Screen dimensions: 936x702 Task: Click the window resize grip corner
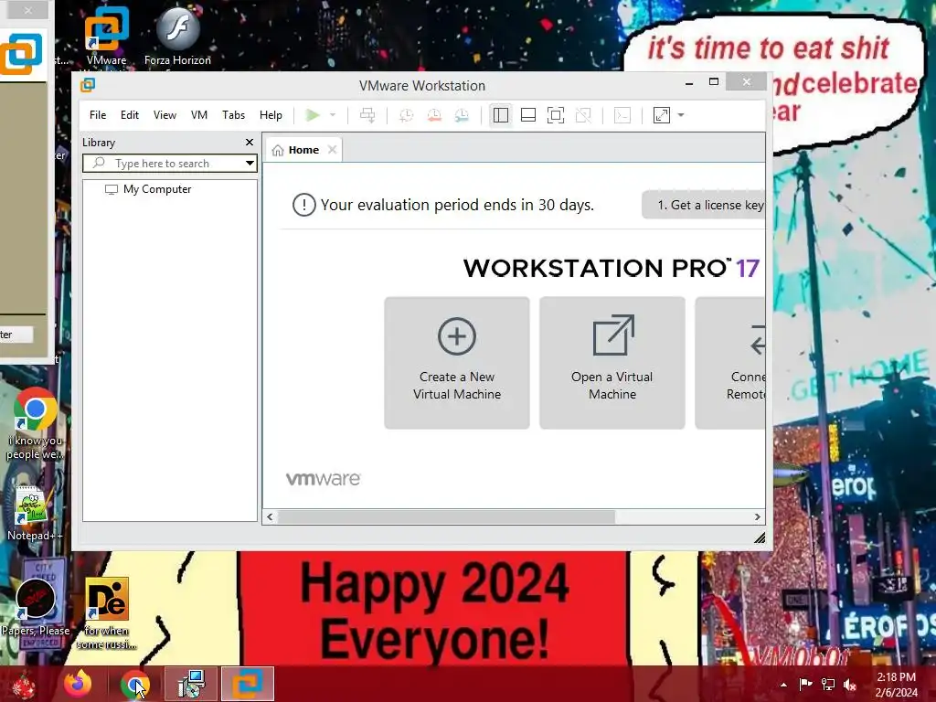(x=760, y=537)
